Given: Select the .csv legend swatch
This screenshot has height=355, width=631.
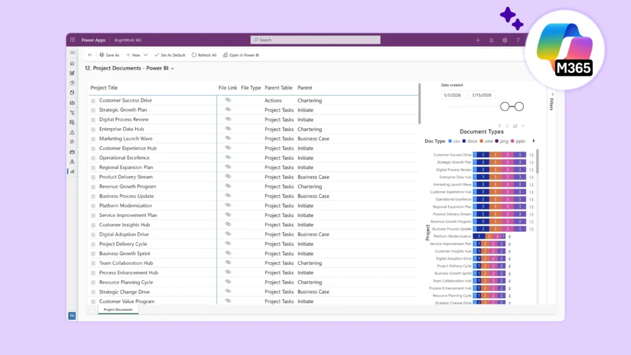Looking at the screenshot, I should 450,141.
